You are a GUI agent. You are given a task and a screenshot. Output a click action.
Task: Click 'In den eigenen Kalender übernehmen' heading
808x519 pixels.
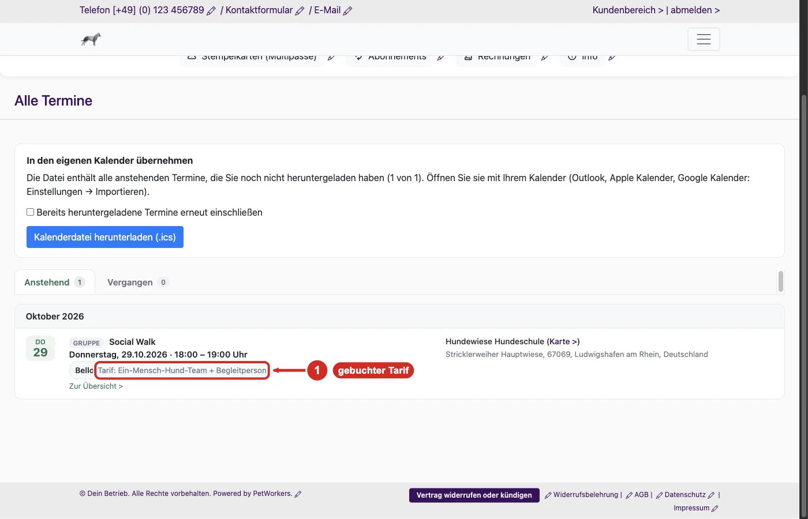click(x=110, y=160)
